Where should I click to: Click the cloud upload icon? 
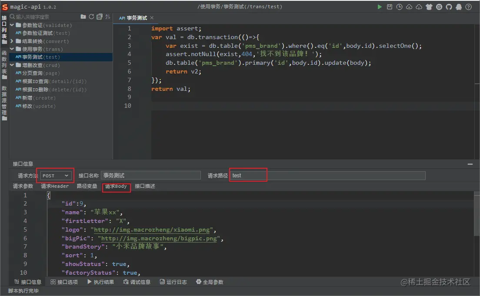(409, 7)
